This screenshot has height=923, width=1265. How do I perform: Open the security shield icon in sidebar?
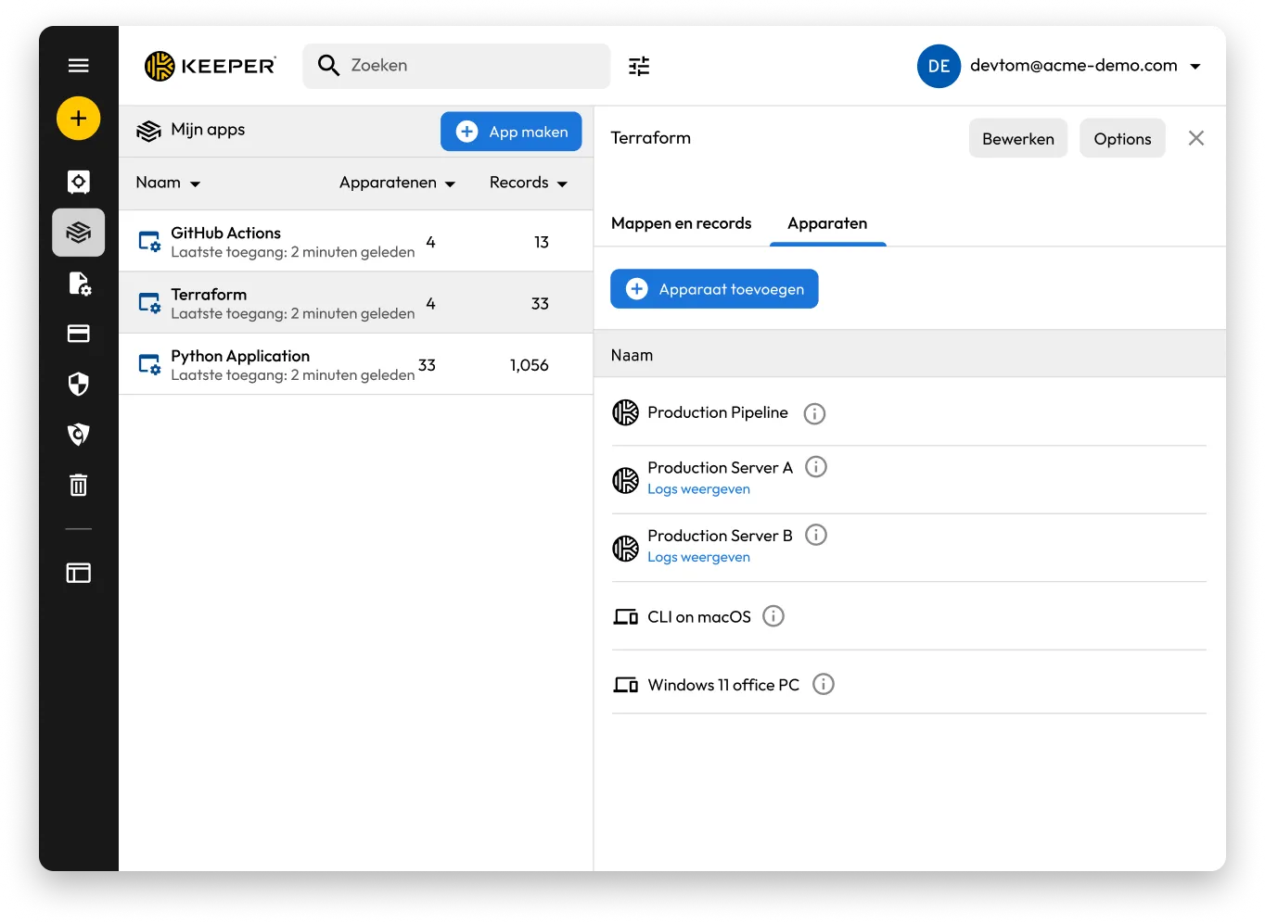tap(79, 384)
